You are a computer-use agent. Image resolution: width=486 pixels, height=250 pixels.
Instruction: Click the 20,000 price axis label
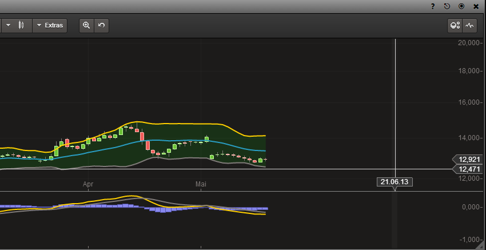469,43
